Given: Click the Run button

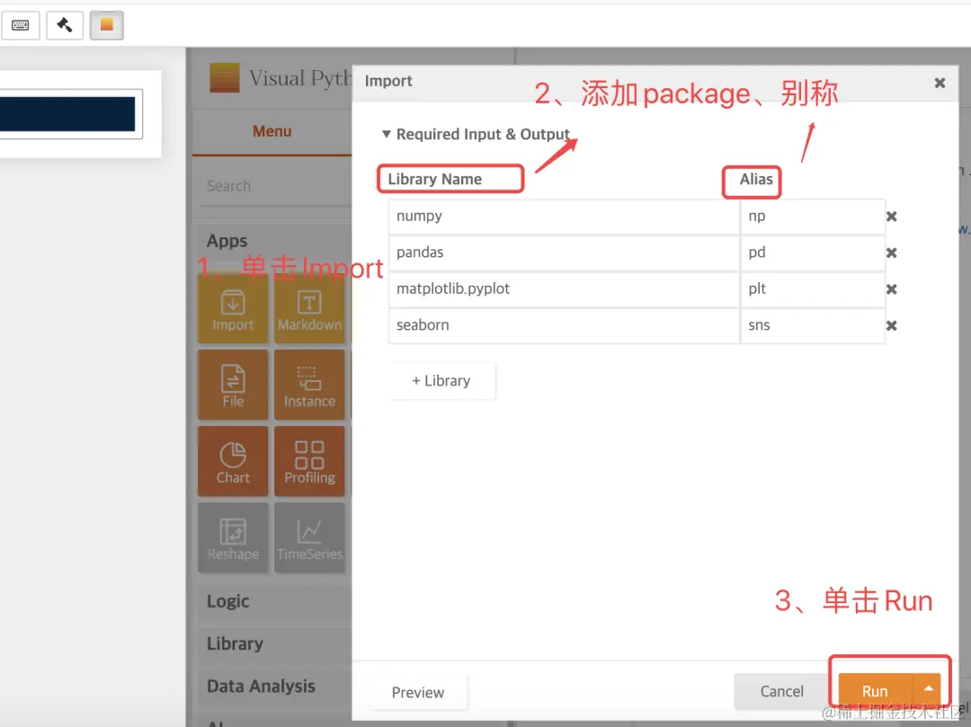Looking at the screenshot, I should [876, 690].
